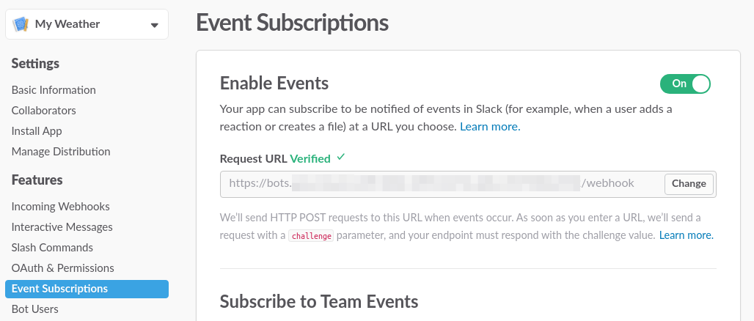Open OAuth & Permissions page

point(63,268)
